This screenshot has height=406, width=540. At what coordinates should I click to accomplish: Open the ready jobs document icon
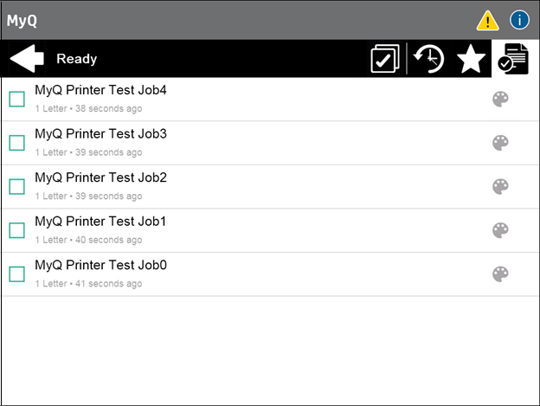tap(511, 59)
